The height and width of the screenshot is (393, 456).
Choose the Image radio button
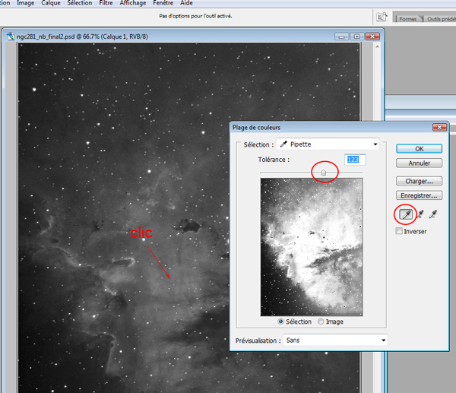coord(321,322)
